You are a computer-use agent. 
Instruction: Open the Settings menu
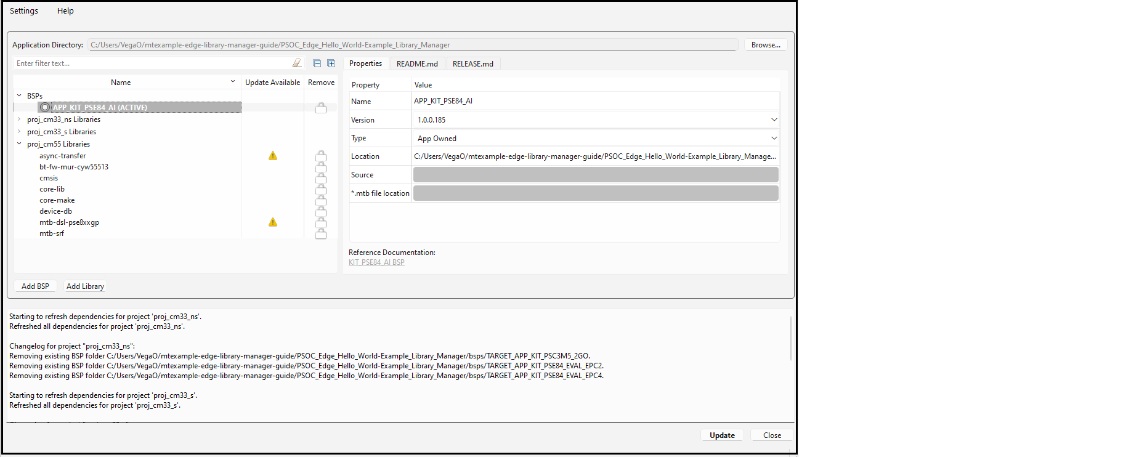pyautogui.click(x=24, y=11)
